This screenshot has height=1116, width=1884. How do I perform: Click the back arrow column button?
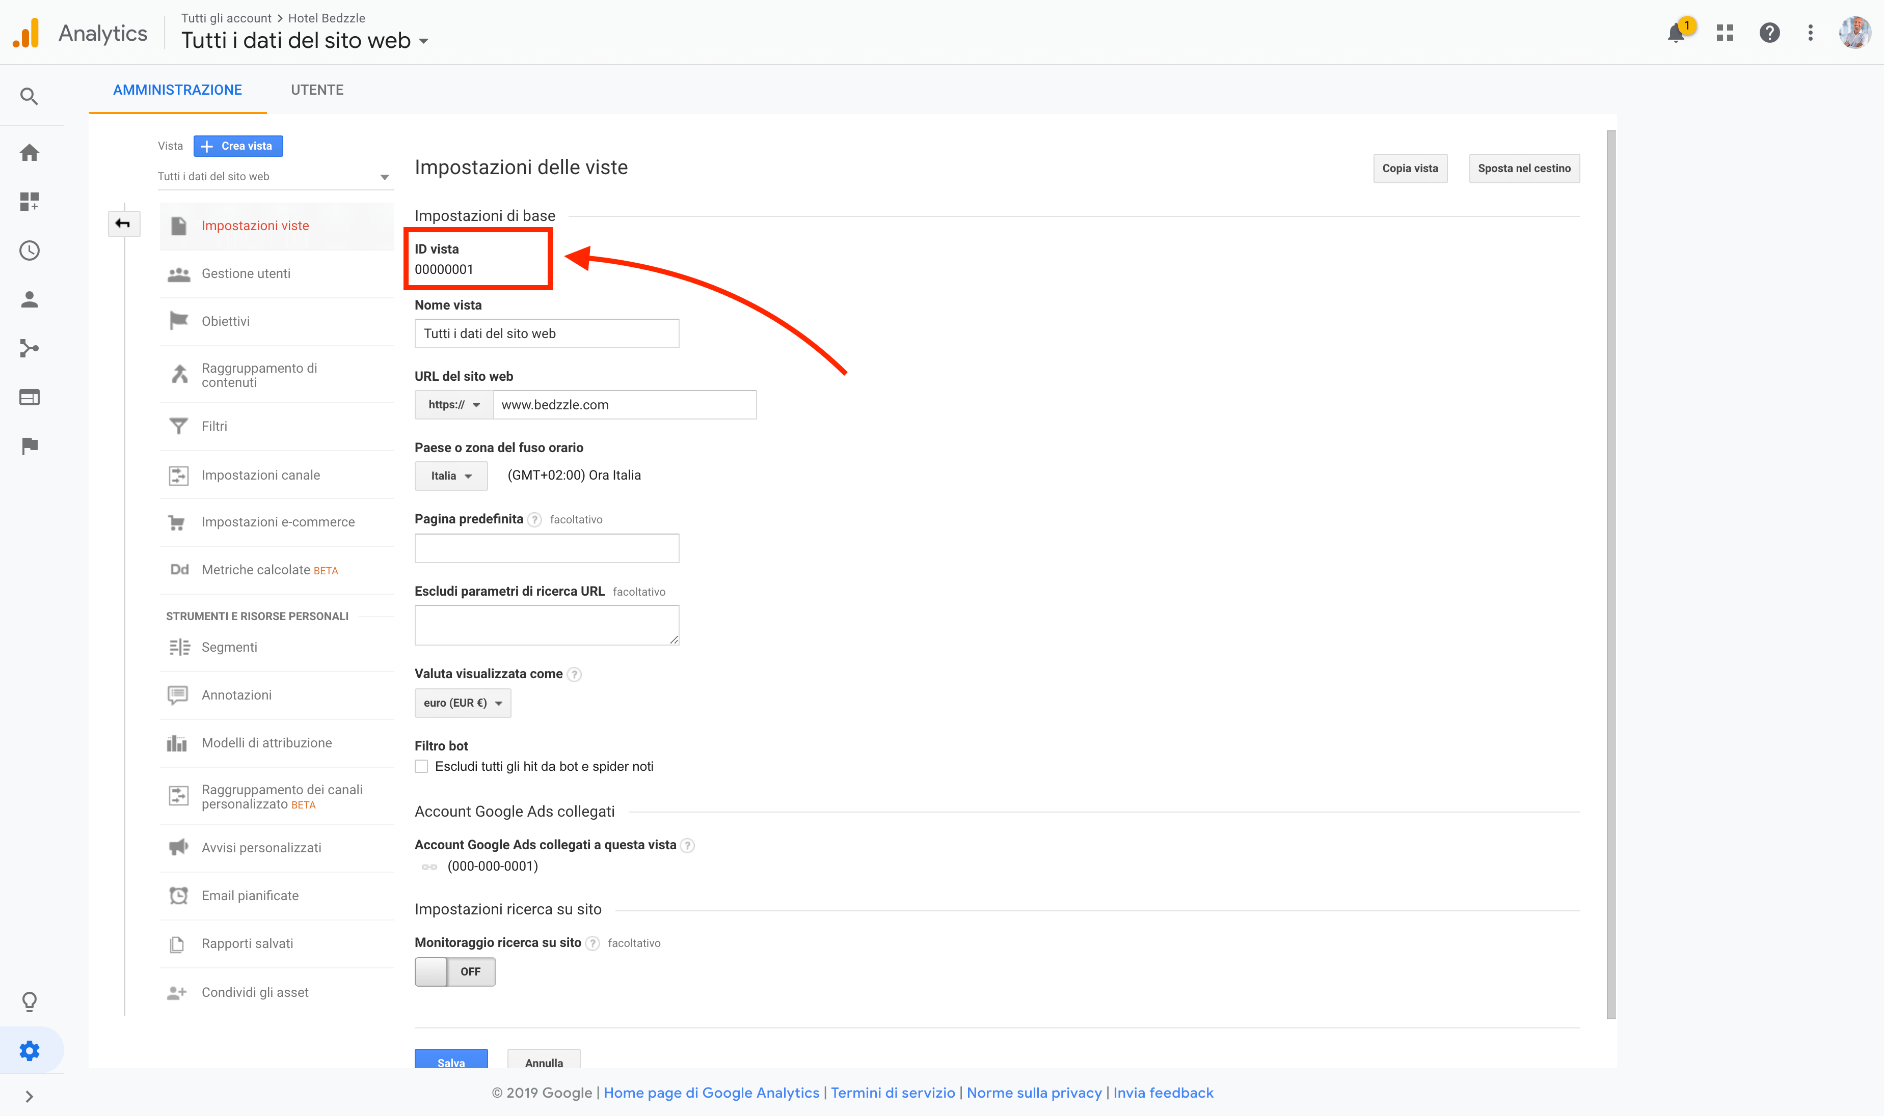(x=123, y=224)
